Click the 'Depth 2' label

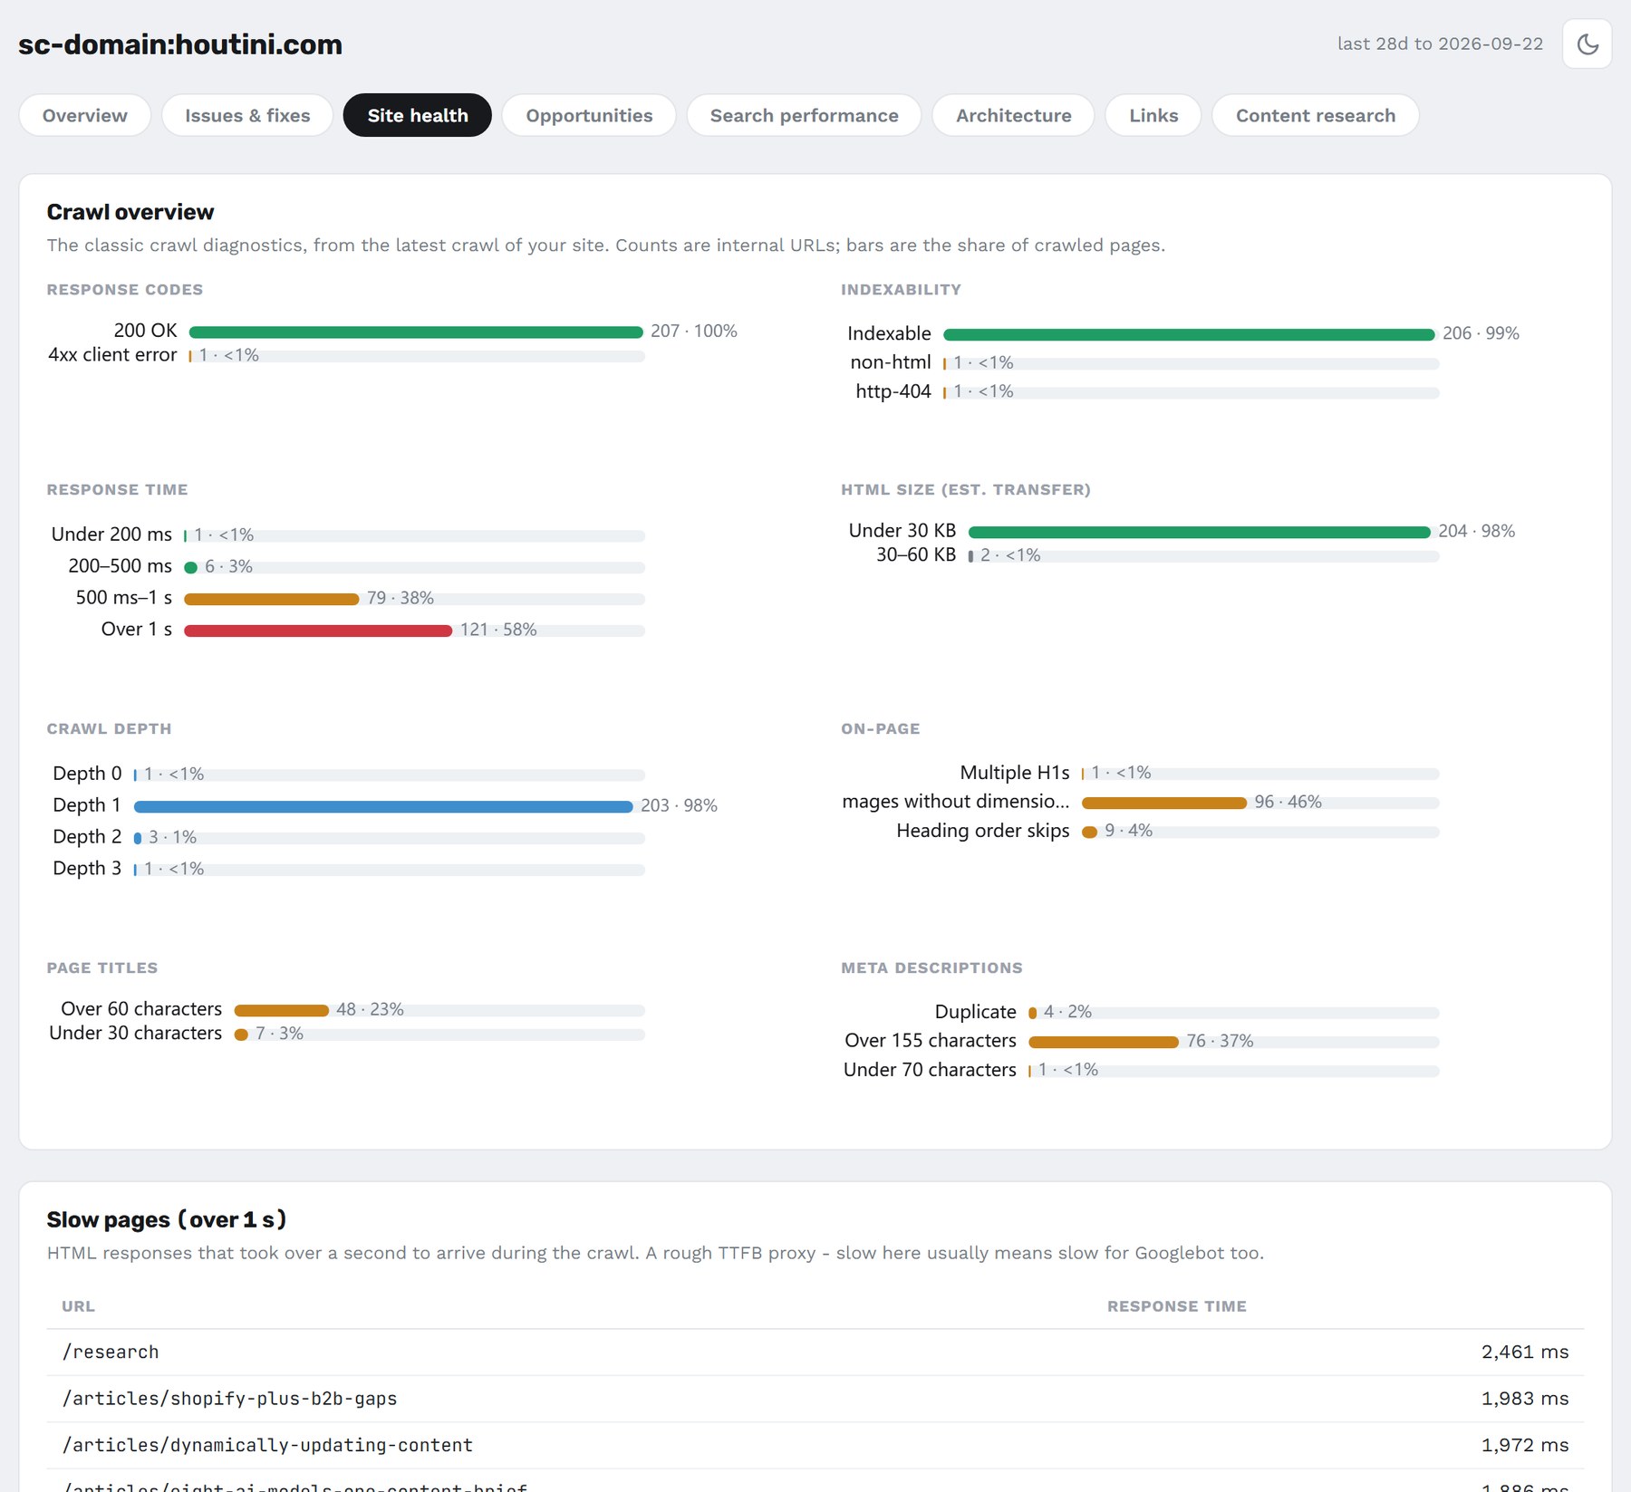click(x=87, y=837)
